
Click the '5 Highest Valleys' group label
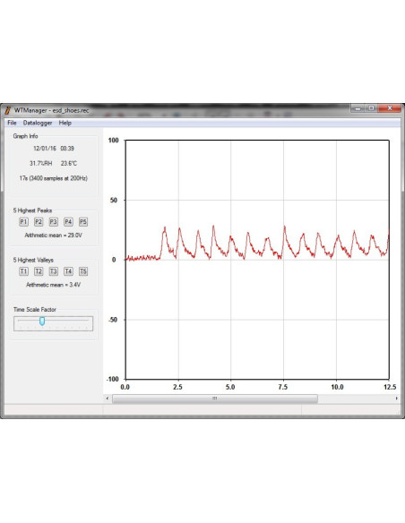(33, 260)
